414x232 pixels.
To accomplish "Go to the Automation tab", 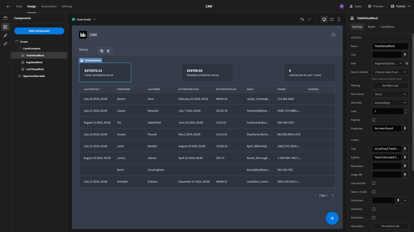I will 49,6.
